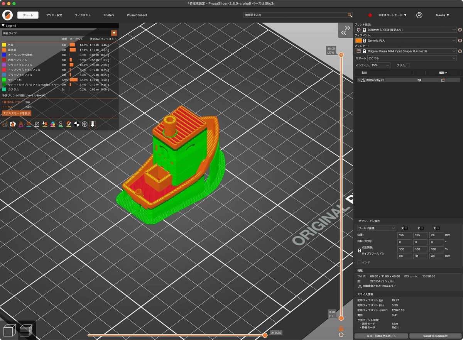
Task: Click the X position field showing 125
Action: (x=405, y=235)
